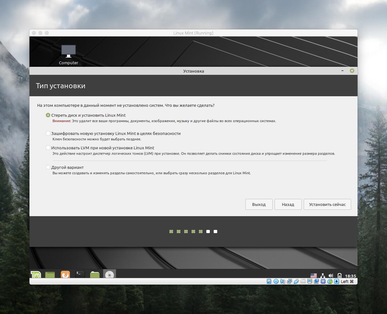Screen dimensions: 387x314
Task: Enable 'Зашифровать новую установку' checkbox
Action: (x=48, y=133)
